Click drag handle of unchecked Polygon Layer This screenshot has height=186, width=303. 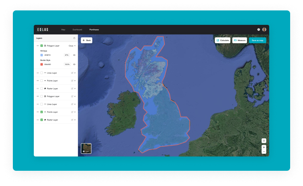(x=38, y=96)
